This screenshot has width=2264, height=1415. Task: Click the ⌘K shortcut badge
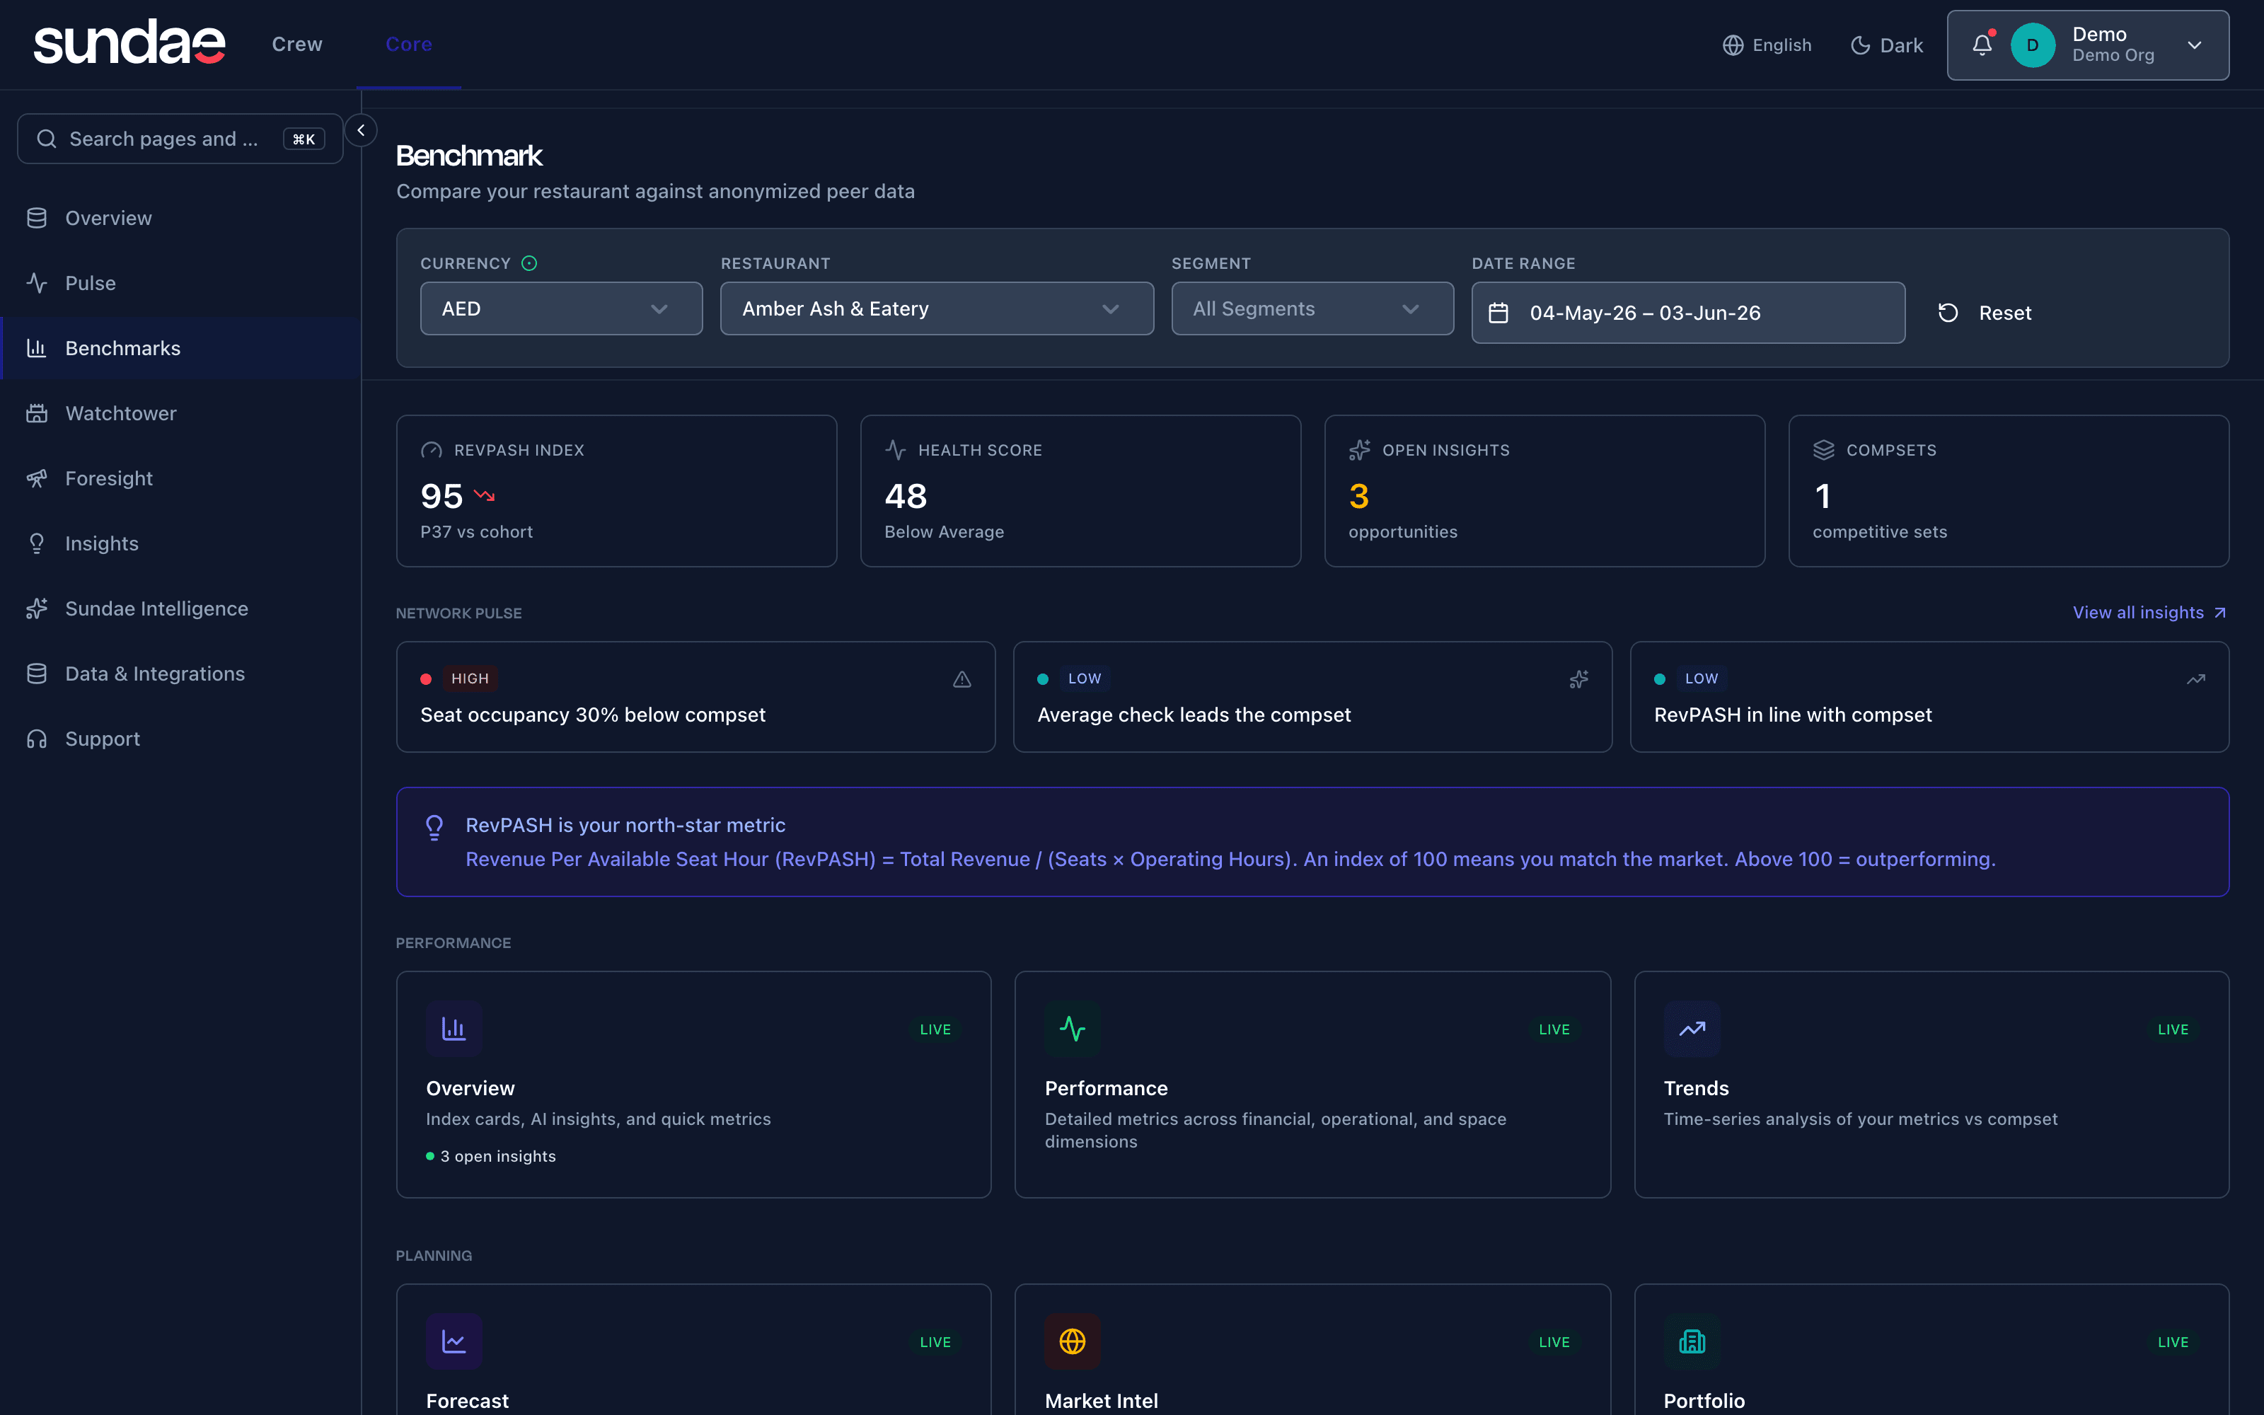coord(303,139)
